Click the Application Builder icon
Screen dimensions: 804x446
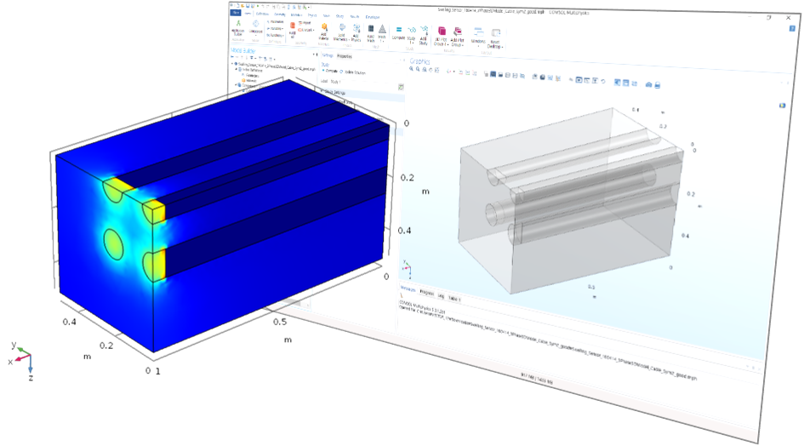237,27
